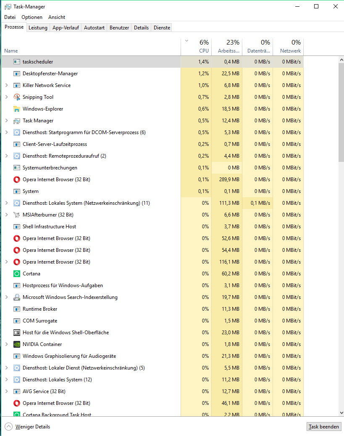Expand the MSIAfterburner process group
This screenshot has width=344, height=436.
click(x=7, y=215)
